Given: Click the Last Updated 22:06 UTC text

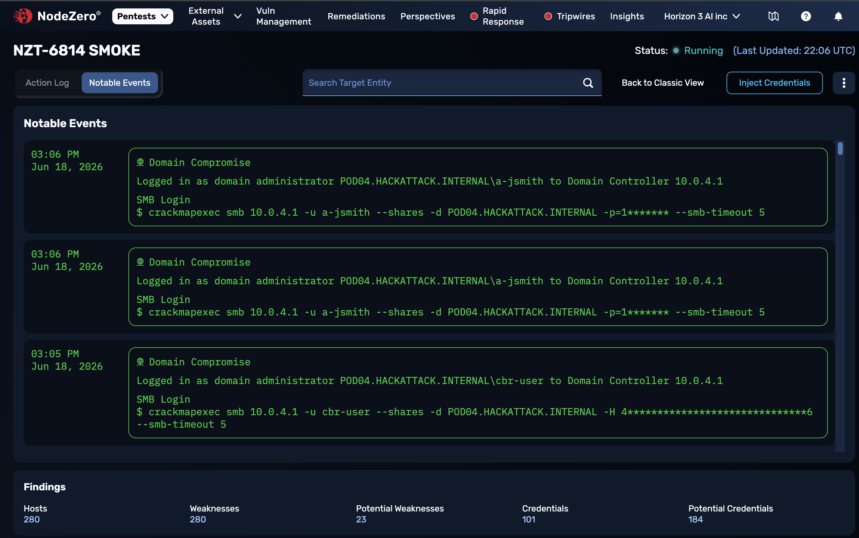Looking at the screenshot, I should click(794, 50).
